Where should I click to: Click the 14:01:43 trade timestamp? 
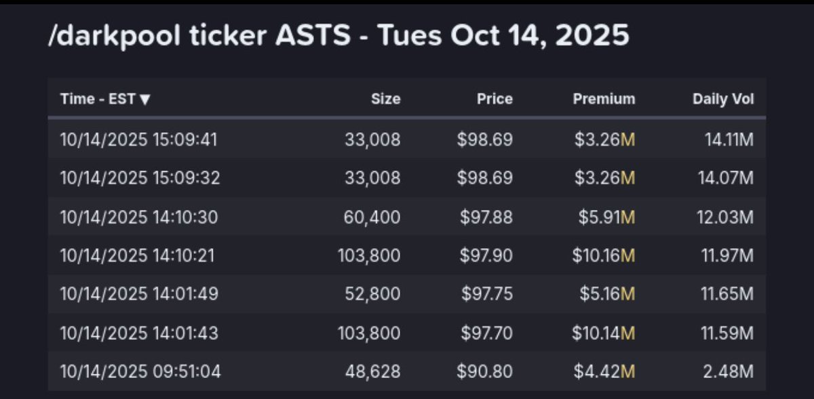139,333
